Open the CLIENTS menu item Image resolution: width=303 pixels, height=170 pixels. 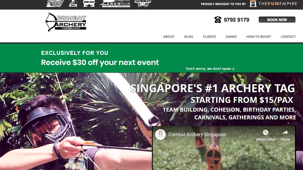click(209, 37)
